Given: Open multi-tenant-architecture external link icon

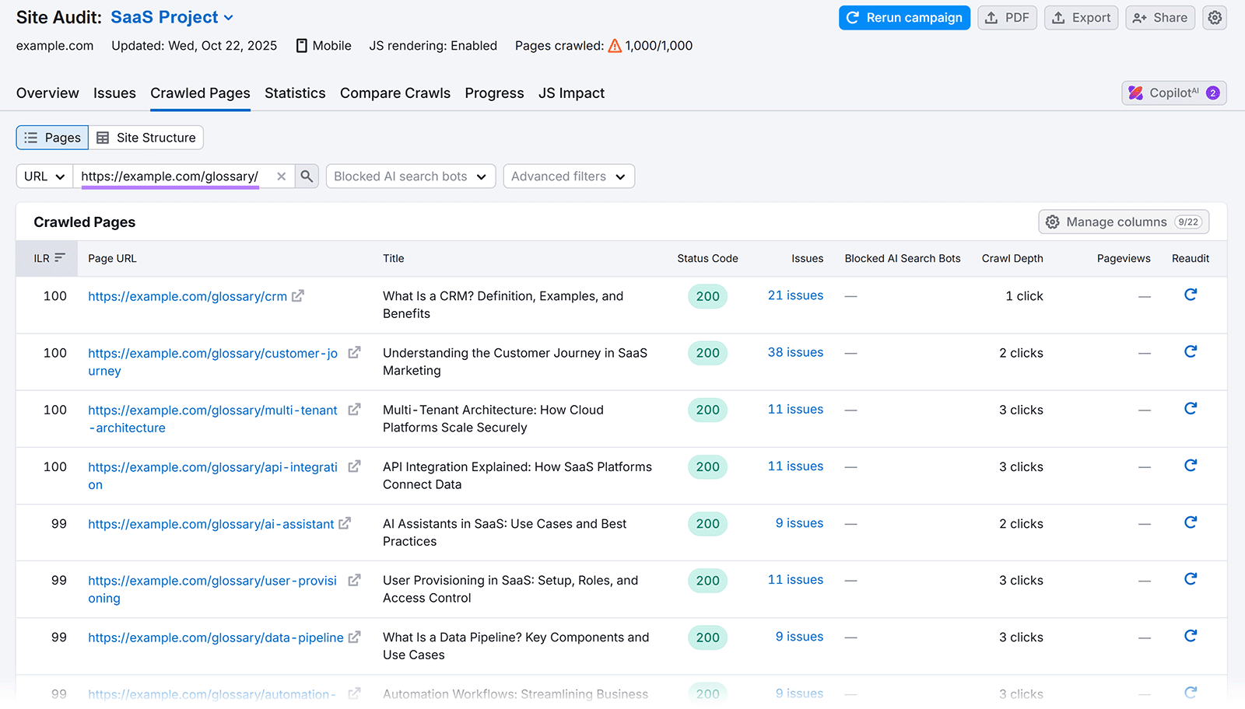Looking at the screenshot, I should [x=354, y=410].
